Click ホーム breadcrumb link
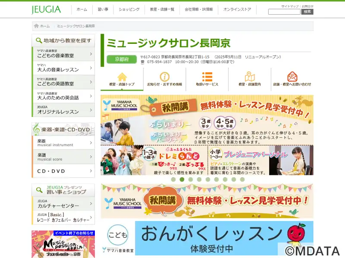 pyautogui.click(x=45, y=26)
